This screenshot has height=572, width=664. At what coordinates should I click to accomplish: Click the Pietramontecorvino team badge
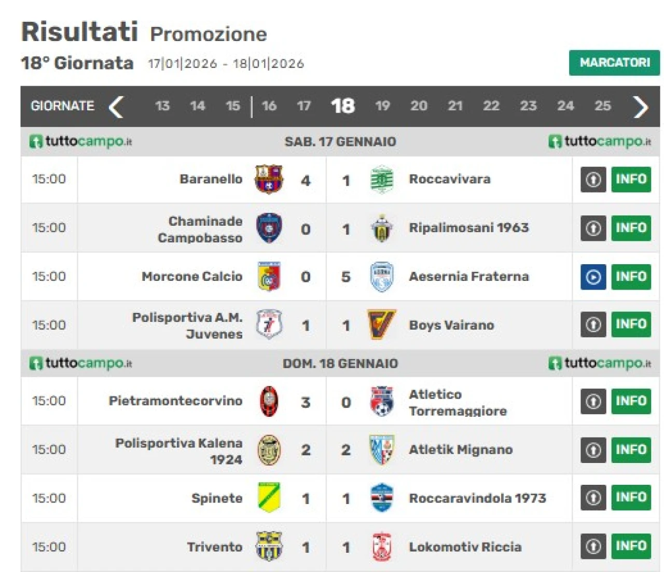[269, 401]
